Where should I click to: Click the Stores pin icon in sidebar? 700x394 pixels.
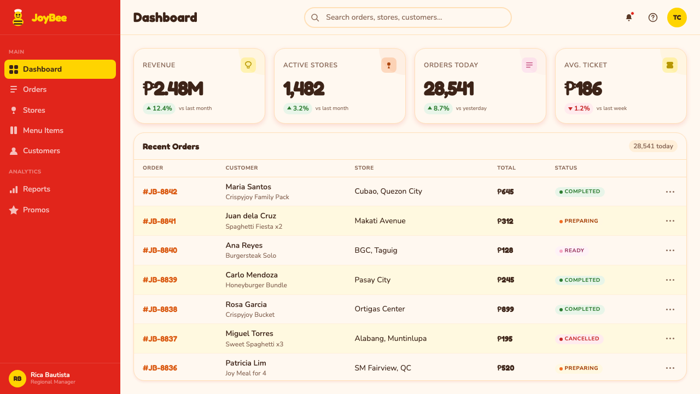[x=14, y=111]
